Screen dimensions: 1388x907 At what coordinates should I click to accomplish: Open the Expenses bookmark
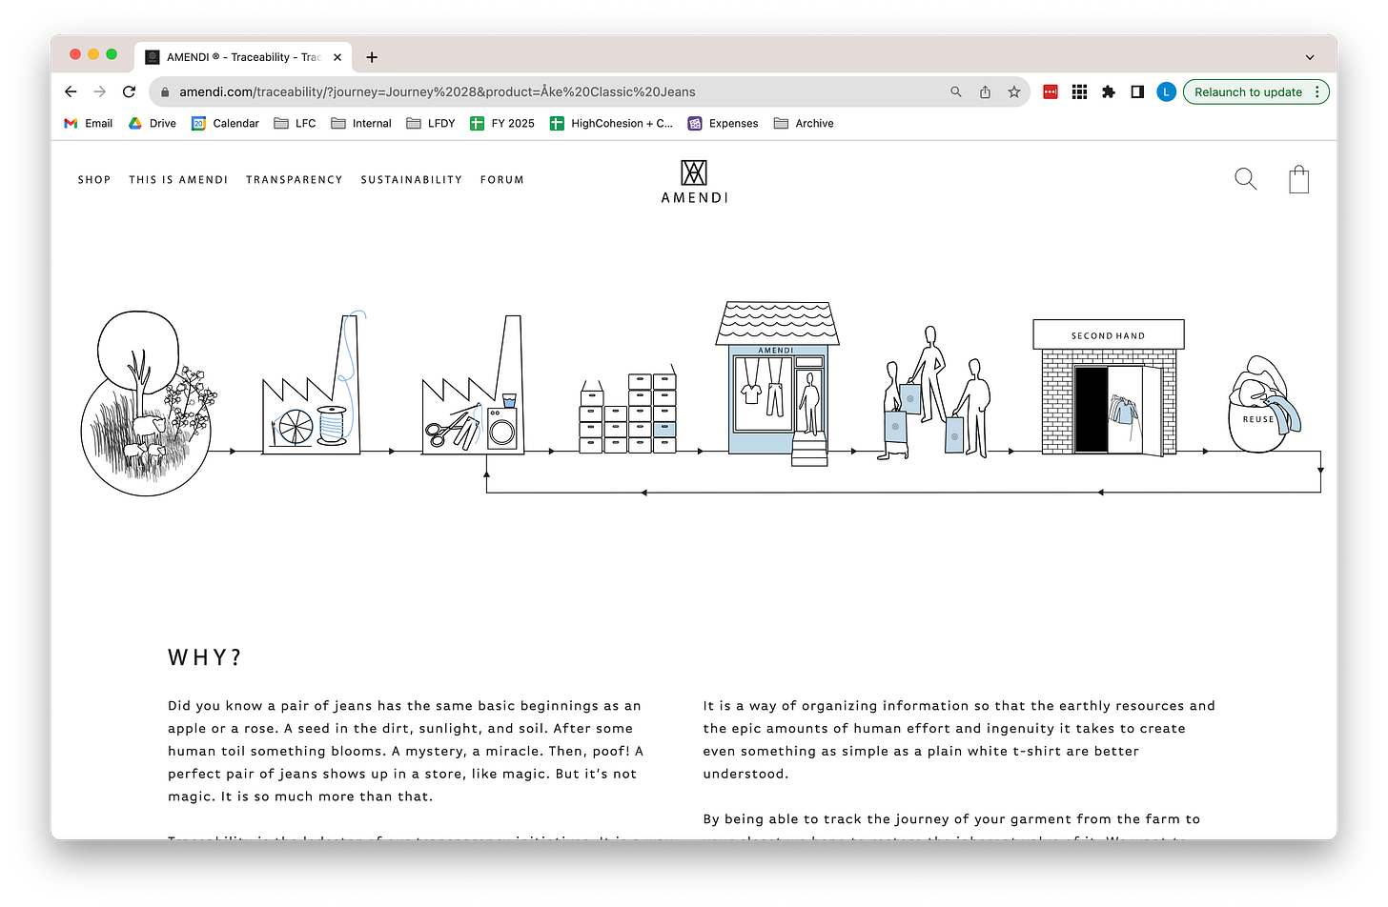[x=724, y=123]
